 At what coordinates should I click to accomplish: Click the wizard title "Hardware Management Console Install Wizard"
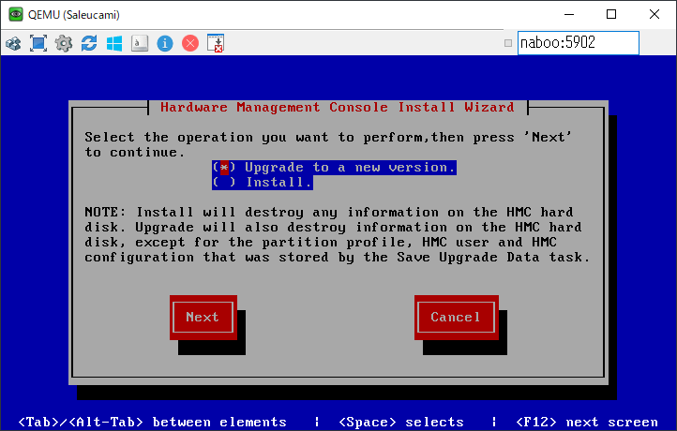338,107
